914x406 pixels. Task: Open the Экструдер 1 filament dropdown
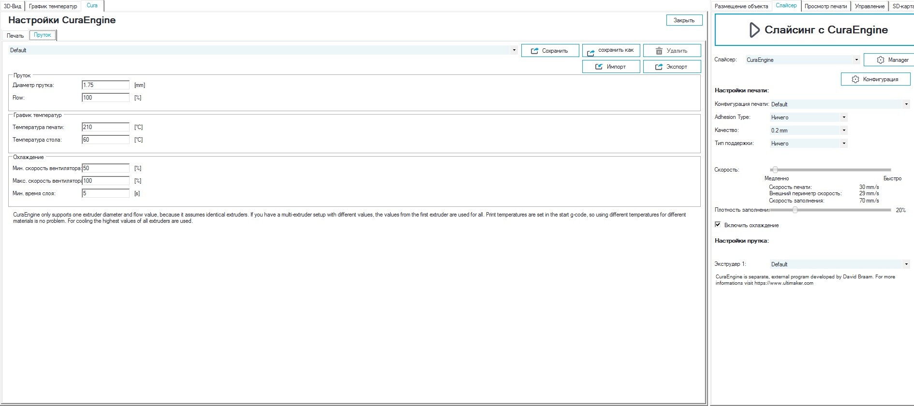(906, 264)
